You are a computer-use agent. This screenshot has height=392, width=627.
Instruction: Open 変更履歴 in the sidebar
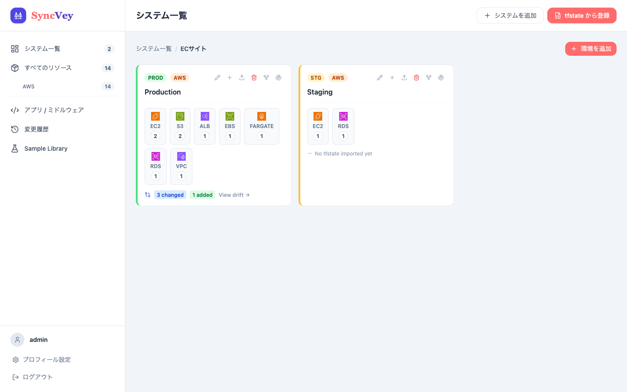[x=62, y=129]
